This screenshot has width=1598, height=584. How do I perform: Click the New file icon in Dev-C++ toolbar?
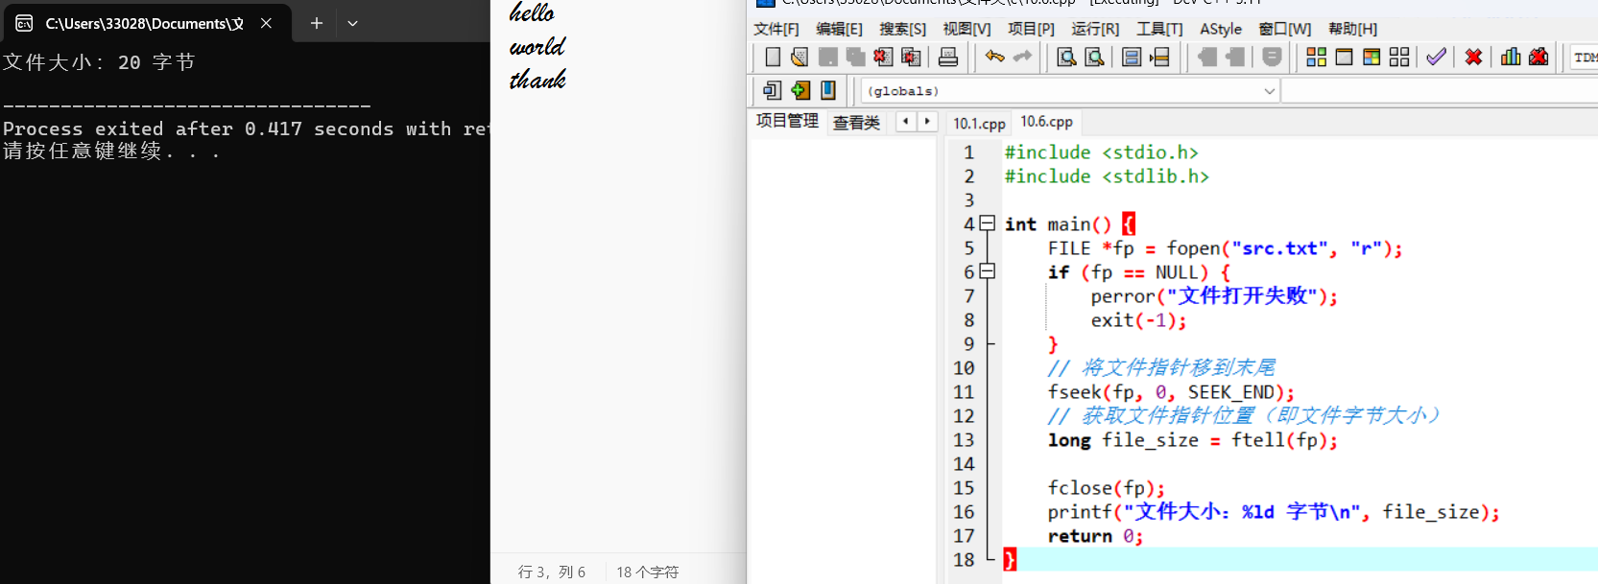[x=773, y=58]
